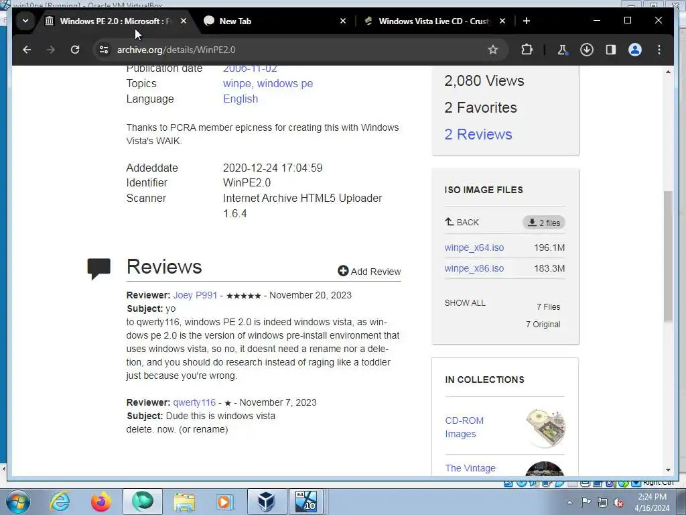Open the Chrome profile avatar
Viewport: 686px width, 515px height.
tap(635, 50)
